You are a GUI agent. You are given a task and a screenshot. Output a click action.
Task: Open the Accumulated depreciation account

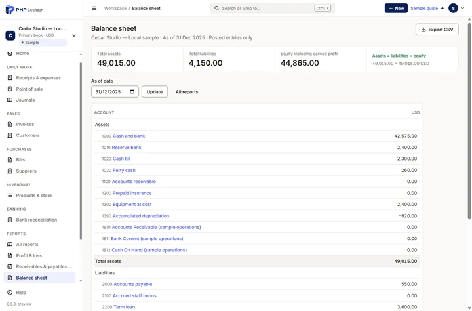141,216
